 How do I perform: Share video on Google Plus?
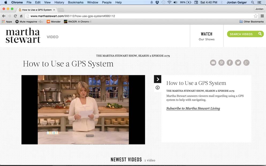click(x=246, y=63)
